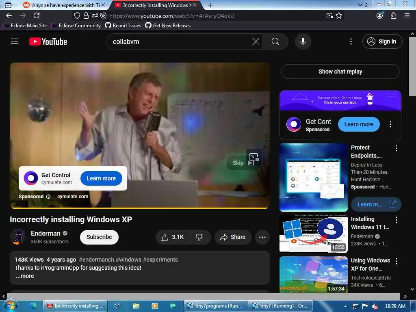Screen dimensions: 416x312
Task: Open more actions ellipsis under video
Action: click(262, 237)
